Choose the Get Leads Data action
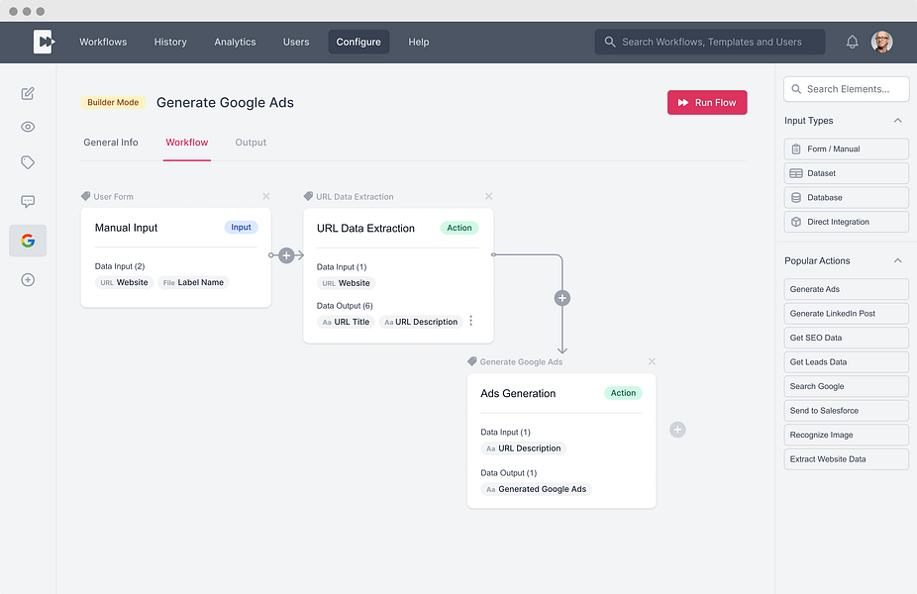Screen dimensions: 917x594 847,362
